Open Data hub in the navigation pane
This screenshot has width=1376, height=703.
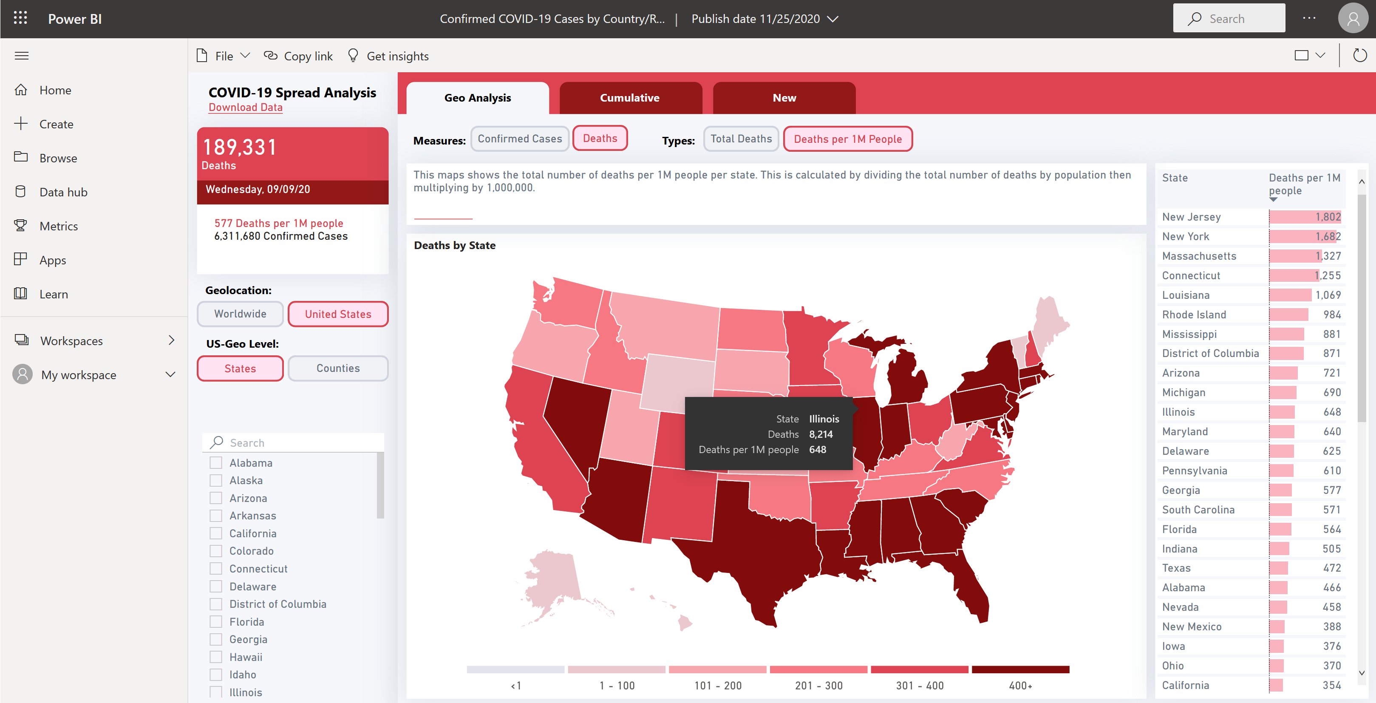[64, 192]
